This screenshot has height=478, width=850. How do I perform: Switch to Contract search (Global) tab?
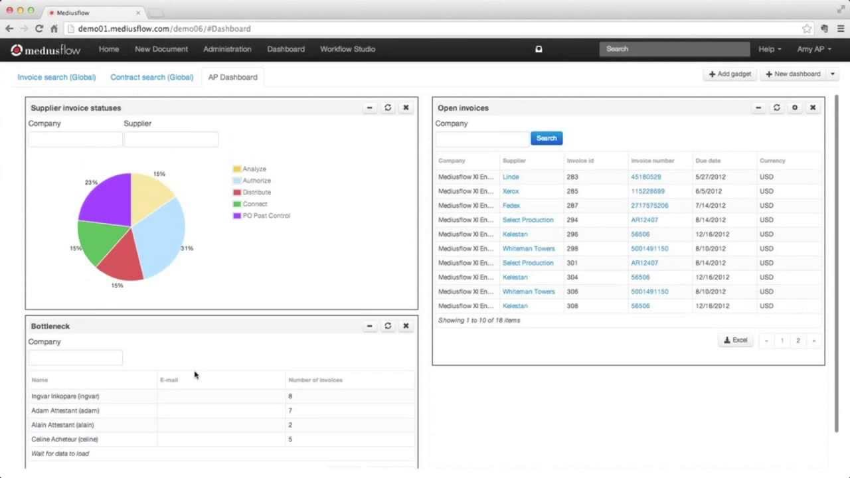click(152, 77)
